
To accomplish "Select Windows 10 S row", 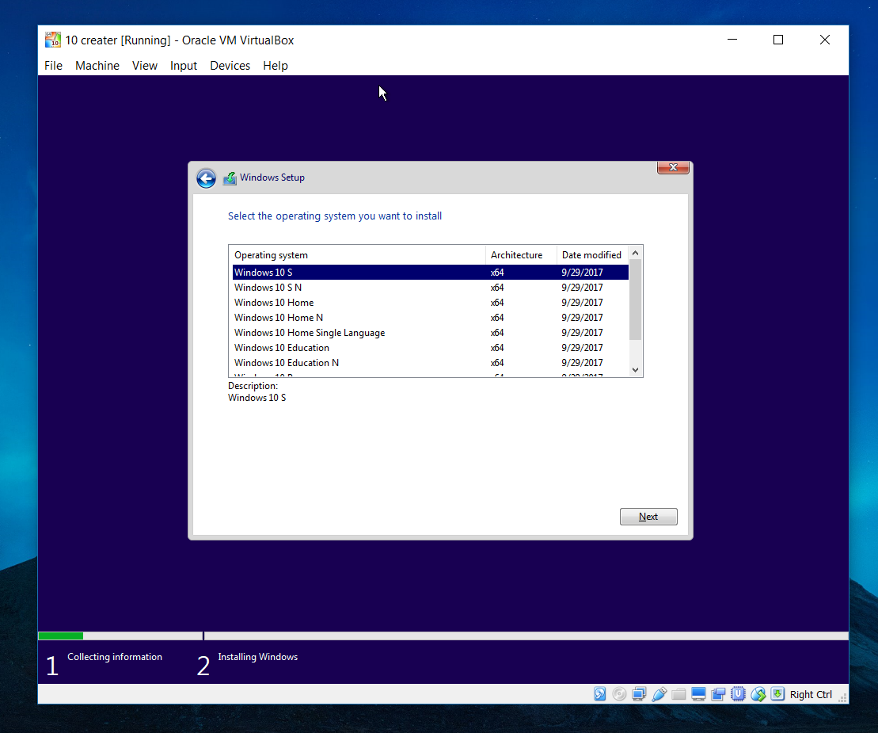I will pos(431,273).
